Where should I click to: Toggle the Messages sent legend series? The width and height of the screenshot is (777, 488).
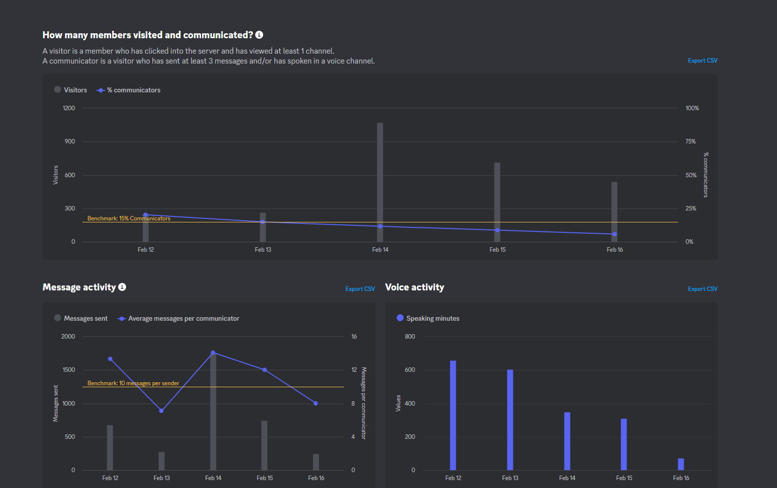coord(81,318)
